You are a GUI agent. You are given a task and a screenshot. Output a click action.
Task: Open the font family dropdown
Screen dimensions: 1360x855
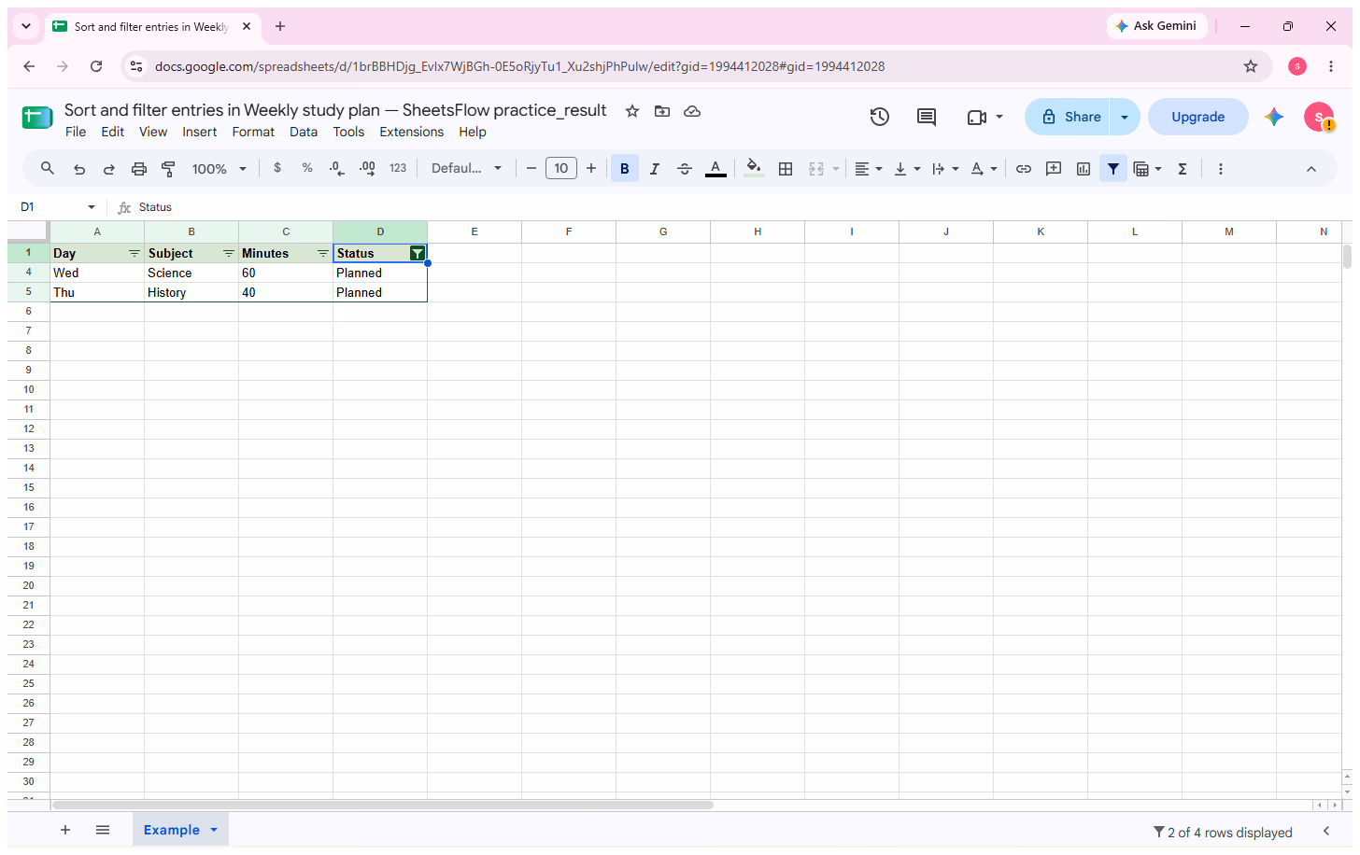click(x=467, y=168)
